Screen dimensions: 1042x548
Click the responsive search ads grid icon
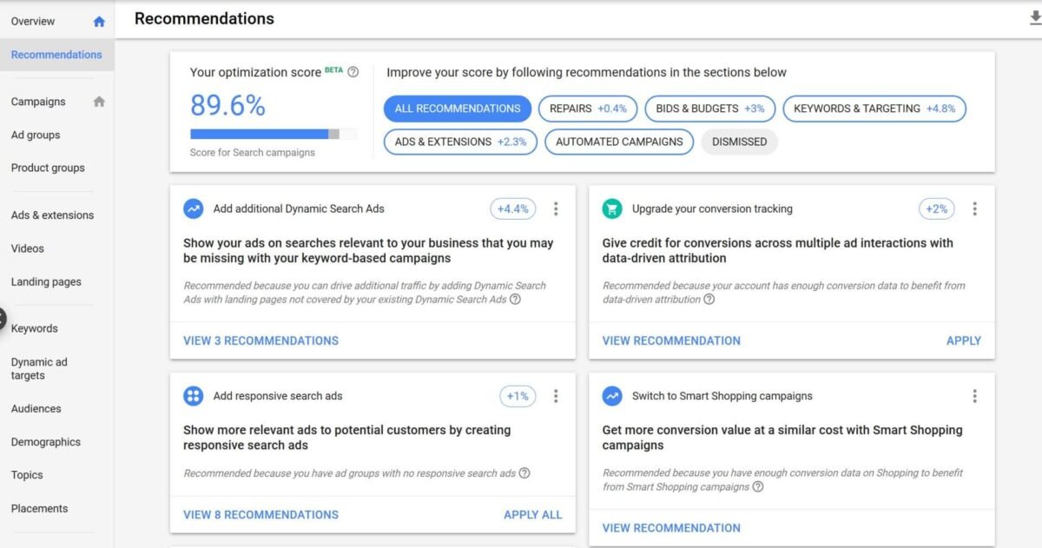click(x=193, y=396)
